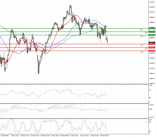The image size is (156, 137).
Task: Click the 16229.0 price axis value
Action: [152, 7]
